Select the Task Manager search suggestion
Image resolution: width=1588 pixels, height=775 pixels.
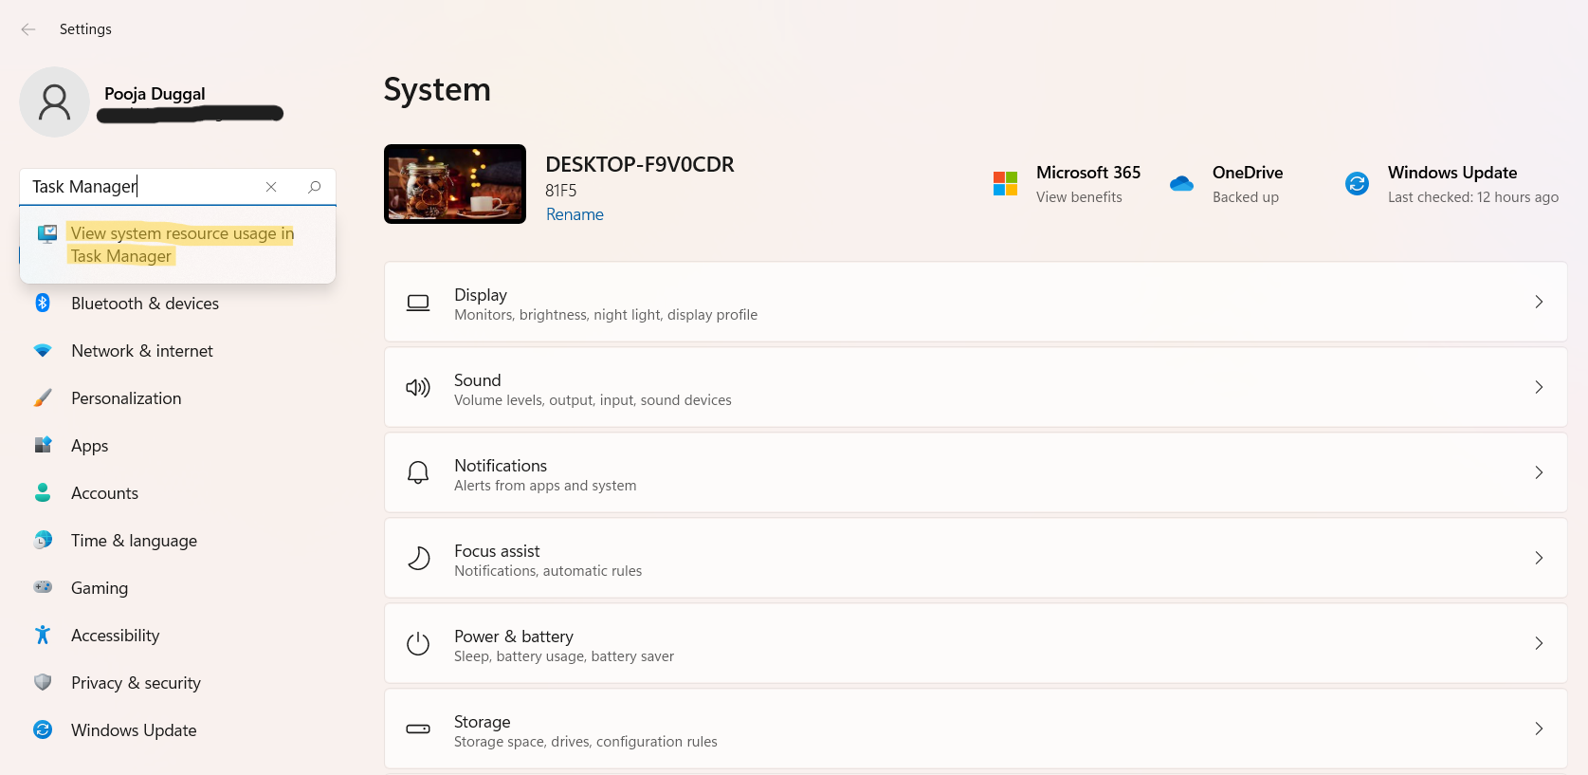point(180,245)
